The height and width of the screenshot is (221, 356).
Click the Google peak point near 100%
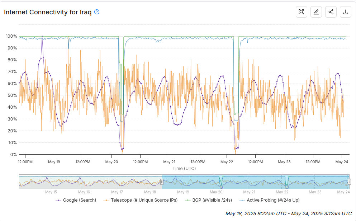(42, 36)
